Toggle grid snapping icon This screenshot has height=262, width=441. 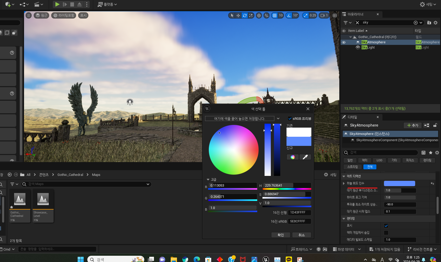point(274,15)
